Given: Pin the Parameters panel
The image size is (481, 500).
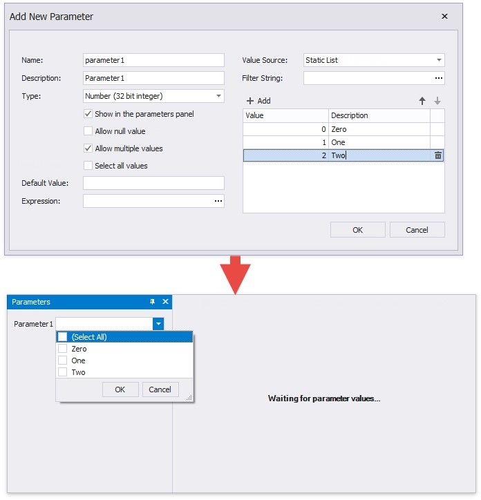Looking at the screenshot, I should 153,302.
